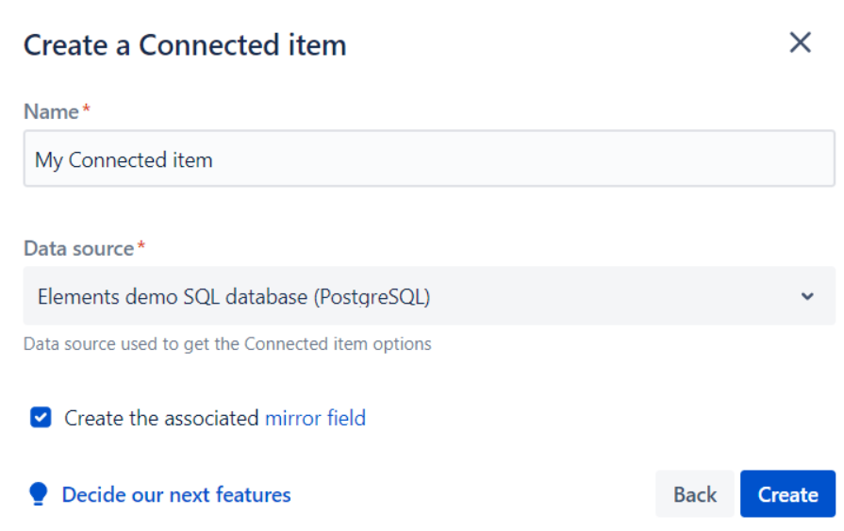844x531 pixels.
Task: Click the lightbulb icon near the feedback link
Action: click(38, 494)
